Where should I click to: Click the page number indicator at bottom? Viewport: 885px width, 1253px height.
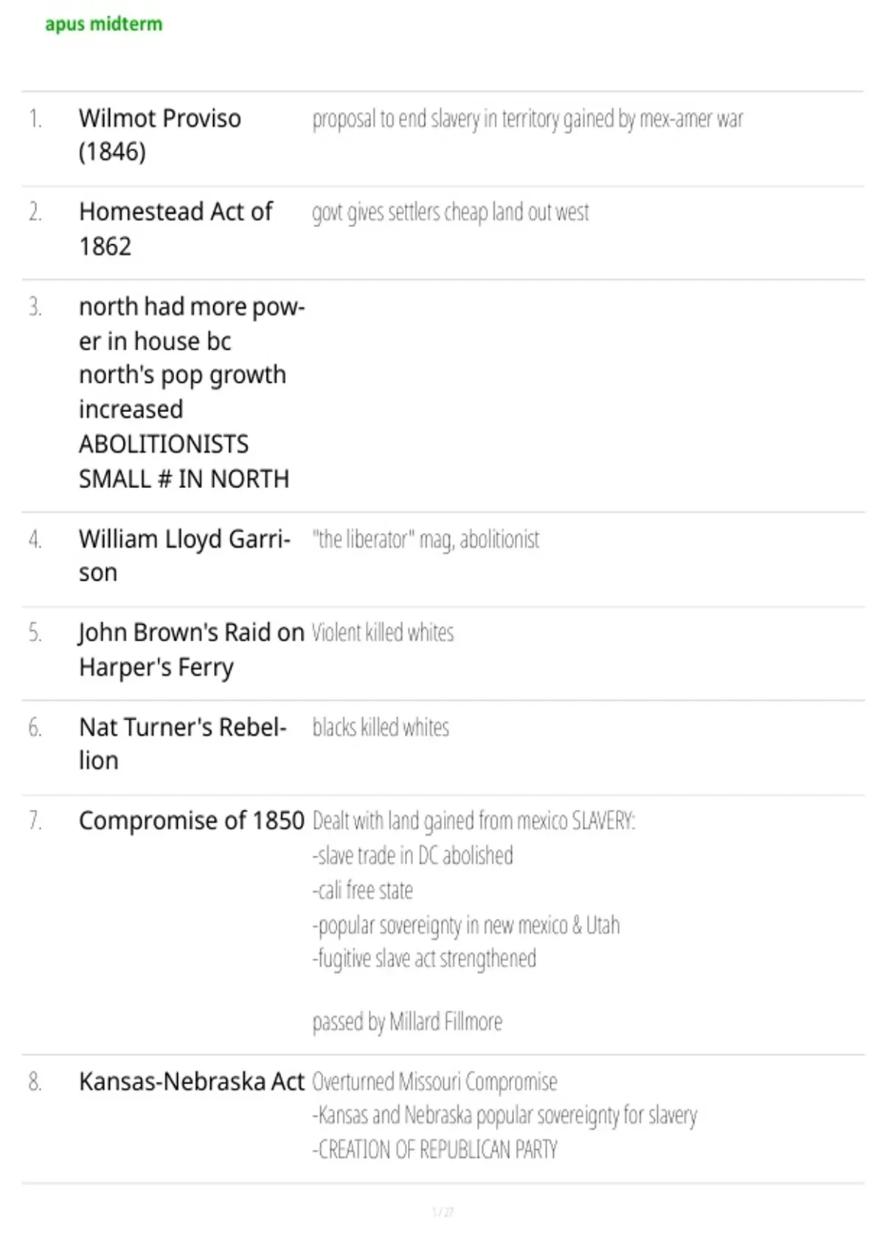[442, 1212]
